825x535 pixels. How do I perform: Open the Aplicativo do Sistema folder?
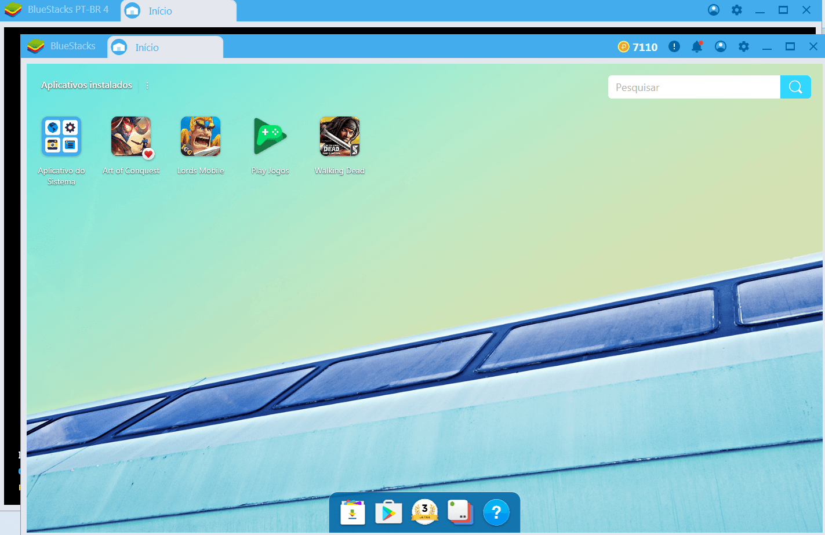61,136
